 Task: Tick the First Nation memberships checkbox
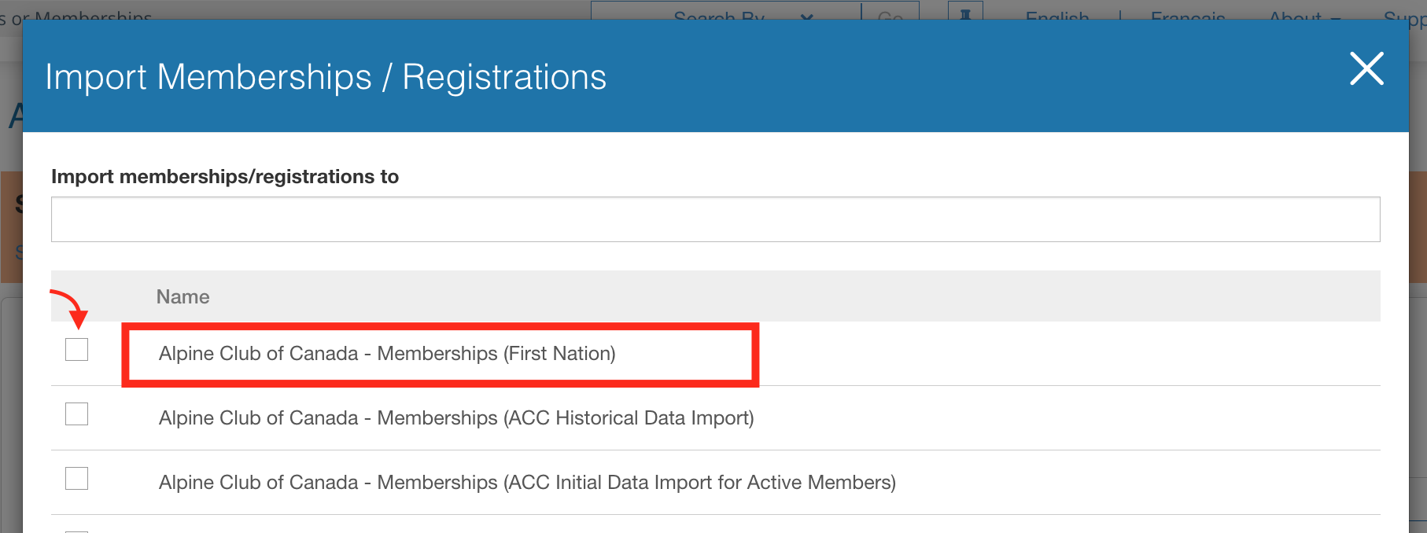pos(76,349)
